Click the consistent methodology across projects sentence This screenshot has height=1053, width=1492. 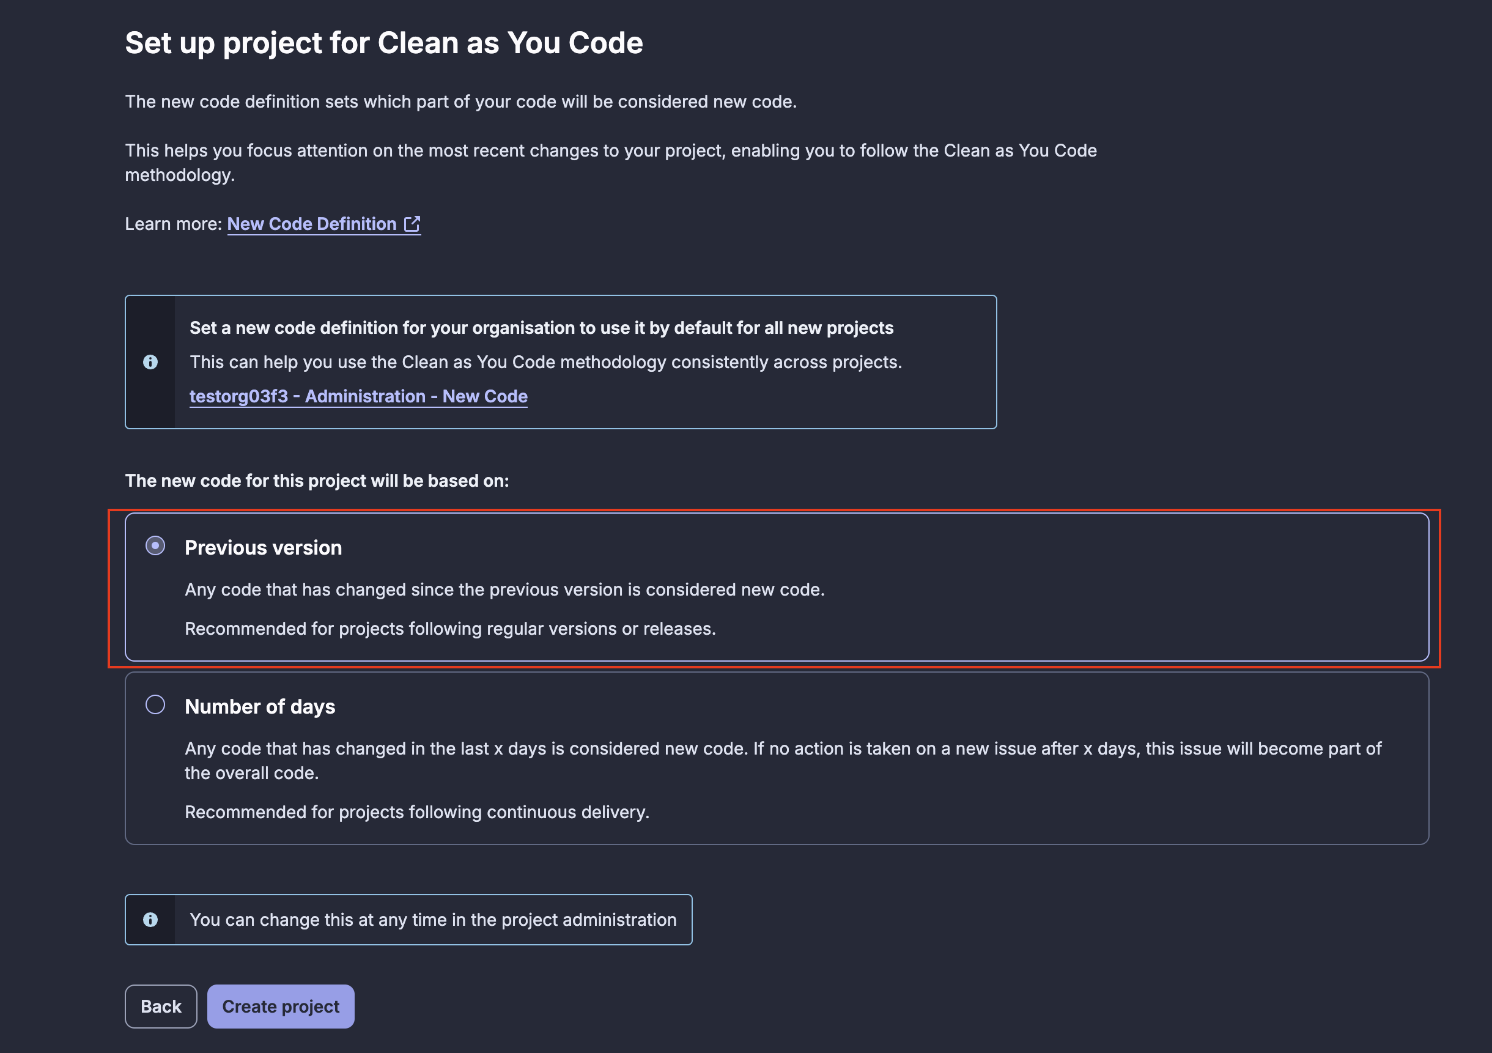pos(545,362)
